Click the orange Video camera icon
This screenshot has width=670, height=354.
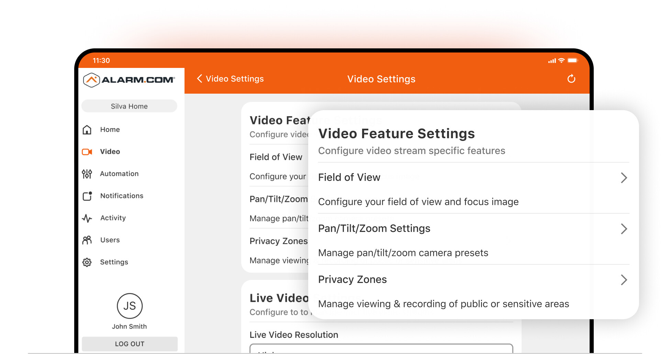(x=87, y=152)
